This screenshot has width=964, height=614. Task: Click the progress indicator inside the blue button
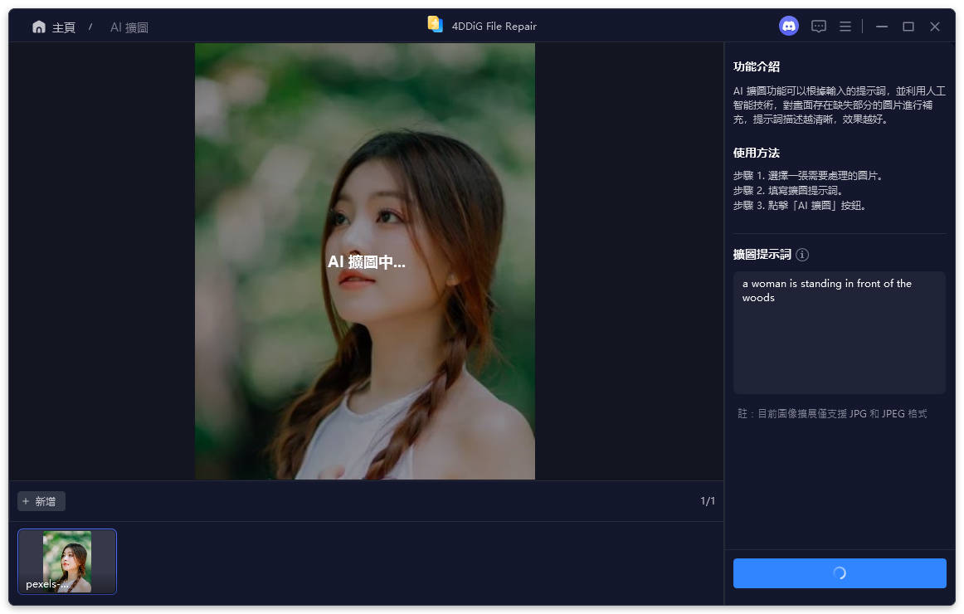pyautogui.click(x=840, y=573)
